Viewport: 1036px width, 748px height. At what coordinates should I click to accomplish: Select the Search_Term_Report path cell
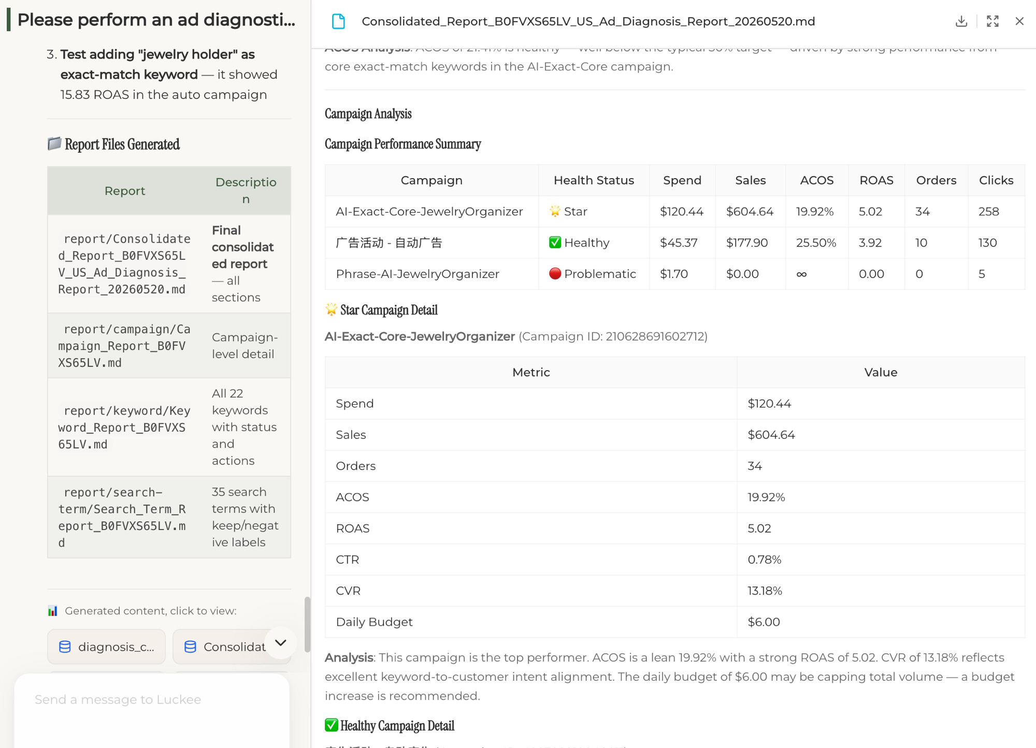(x=124, y=517)
